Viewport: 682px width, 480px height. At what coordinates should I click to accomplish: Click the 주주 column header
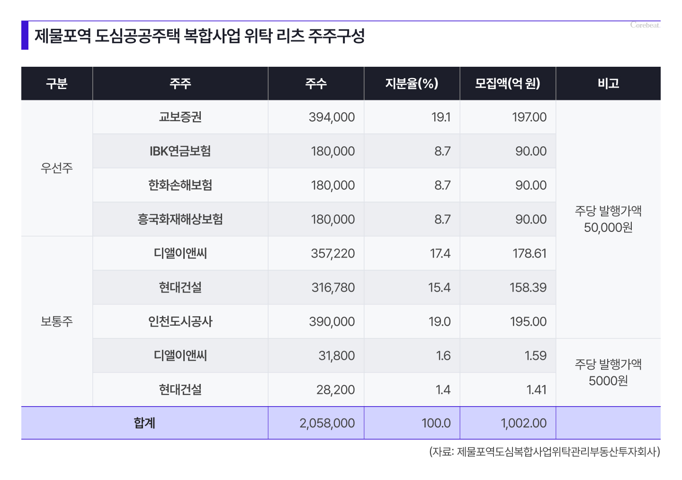(x=180, y=84)
